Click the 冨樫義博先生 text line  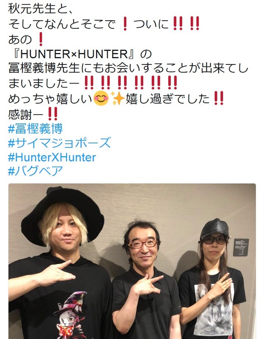click(129, 68)
